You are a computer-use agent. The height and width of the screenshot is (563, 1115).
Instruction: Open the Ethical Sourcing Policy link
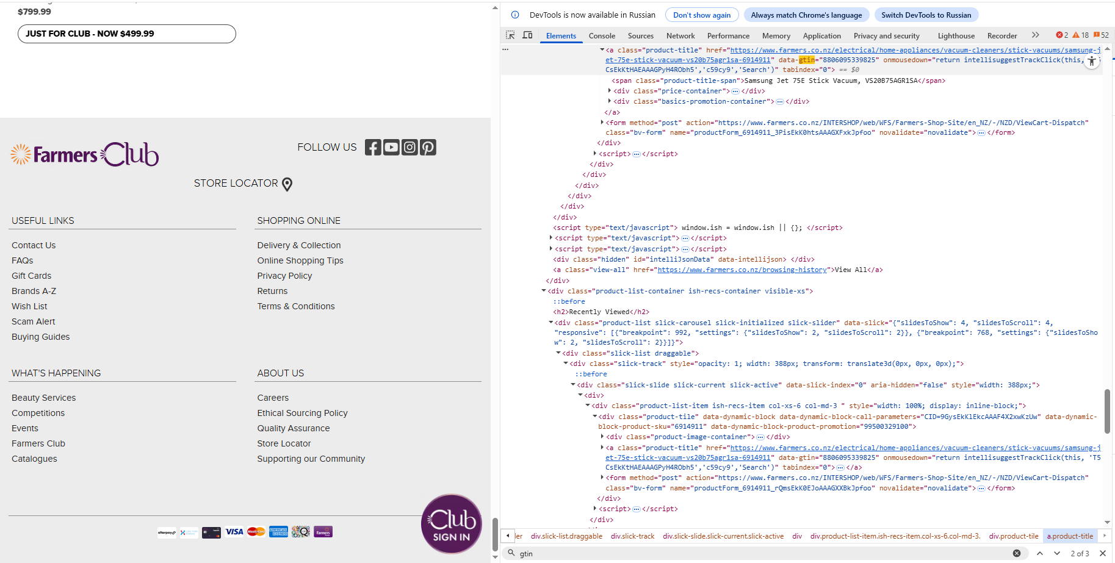tap(303, 413)
